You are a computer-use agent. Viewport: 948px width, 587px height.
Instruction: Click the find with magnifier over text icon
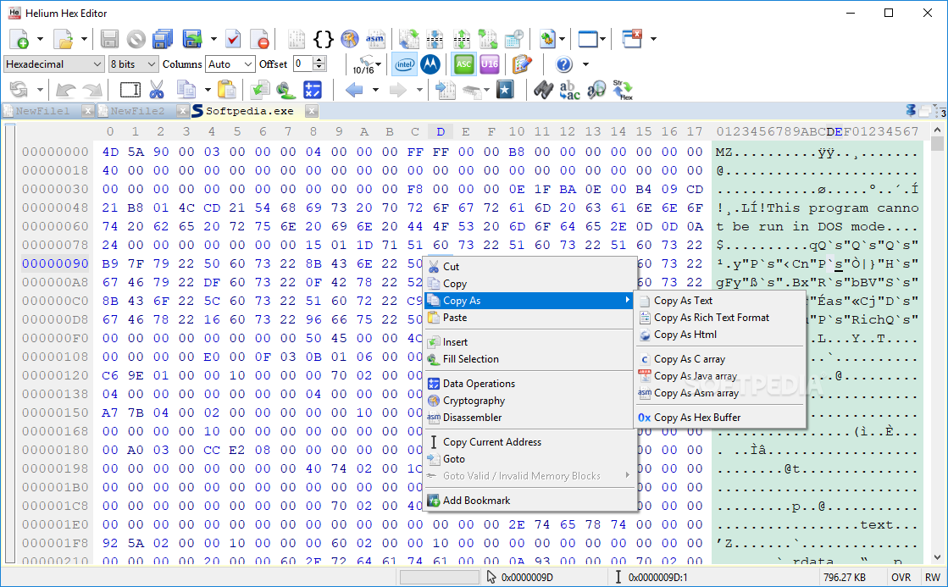coord(596,90)
